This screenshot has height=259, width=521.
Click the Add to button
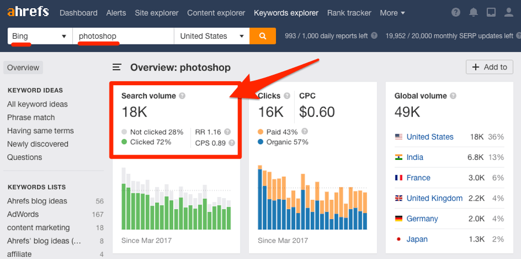489,67
